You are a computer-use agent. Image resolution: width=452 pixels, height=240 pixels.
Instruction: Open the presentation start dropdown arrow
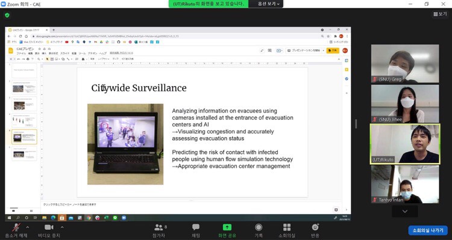[x=324, y=51]
